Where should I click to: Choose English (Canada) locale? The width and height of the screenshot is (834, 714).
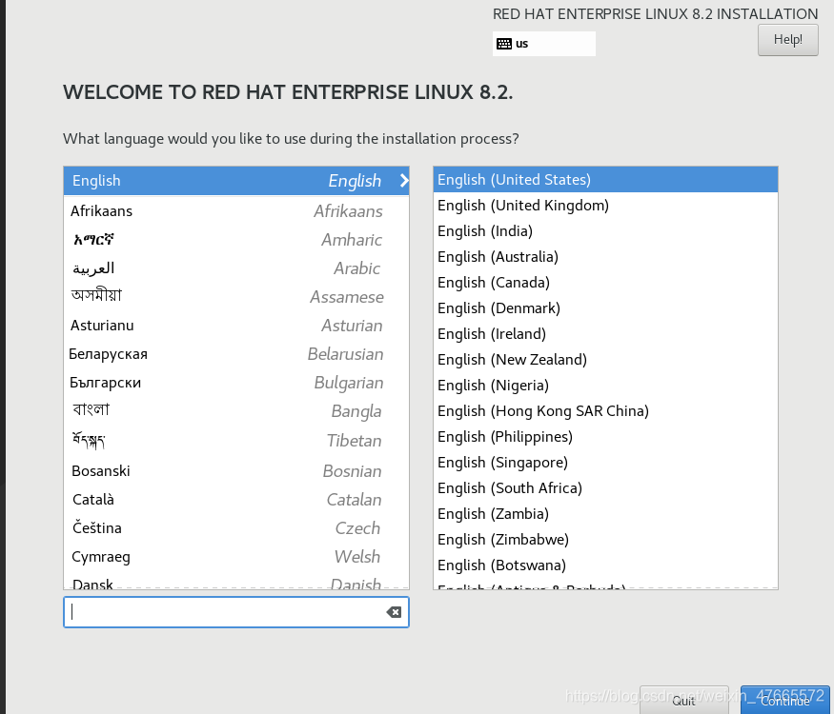[605, 282]
